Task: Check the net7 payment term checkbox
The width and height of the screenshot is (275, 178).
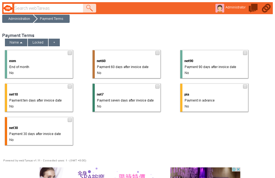Action: coord(157,86)
